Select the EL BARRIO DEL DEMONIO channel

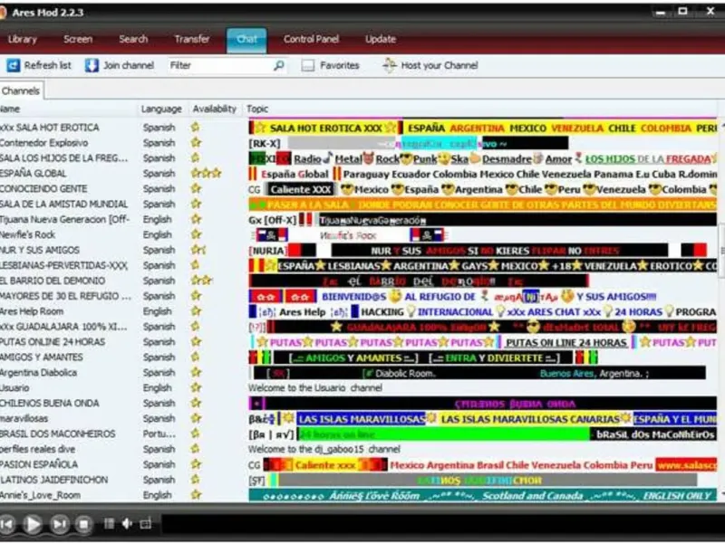click(53, 281)
